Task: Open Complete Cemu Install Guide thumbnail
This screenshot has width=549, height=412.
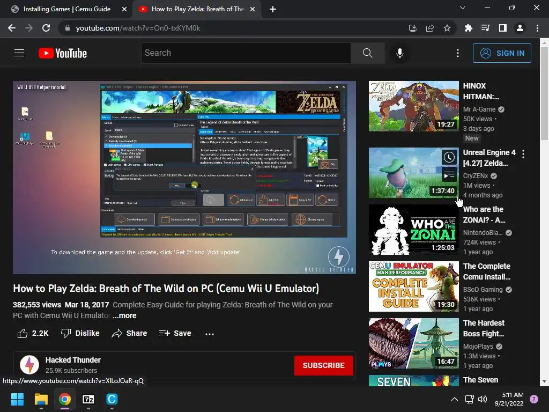Action: tap(413, 286)
